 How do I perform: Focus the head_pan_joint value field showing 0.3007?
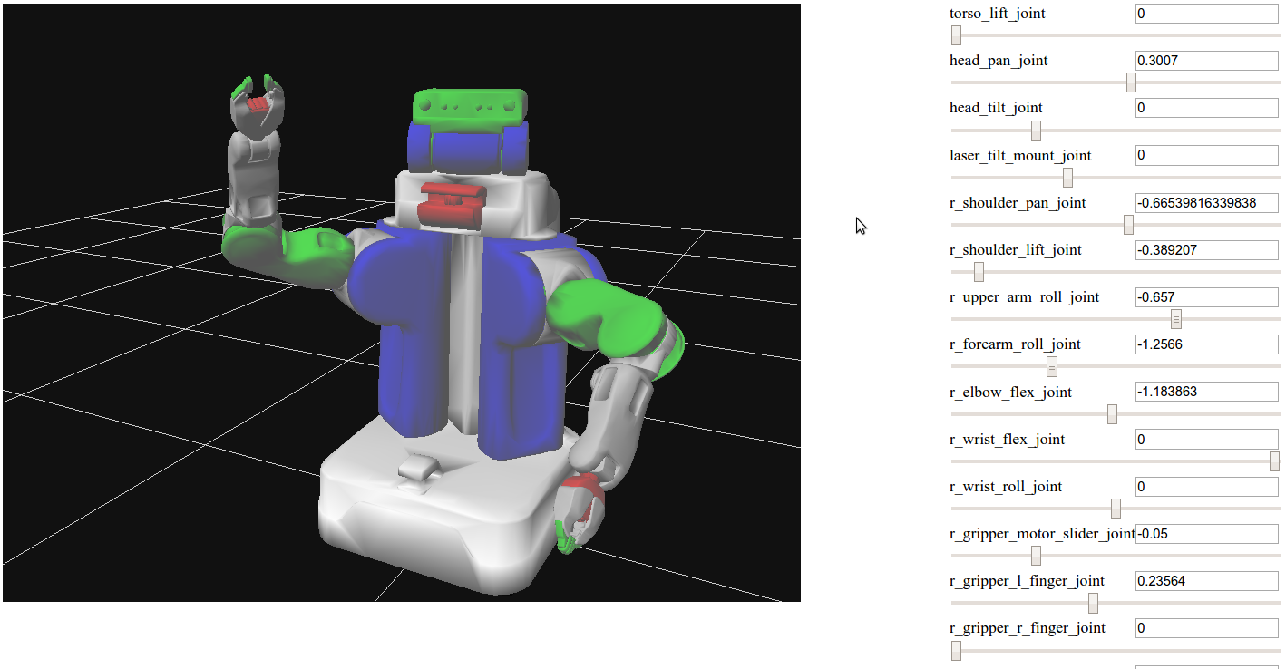point(1206,61)
